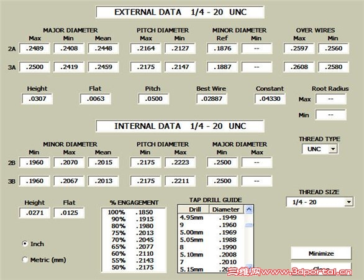The width and height of the screenshot is (364, 280).
Task: Click the internal Height field .0271
Action: pyautogui.click(x=34, y=213)
